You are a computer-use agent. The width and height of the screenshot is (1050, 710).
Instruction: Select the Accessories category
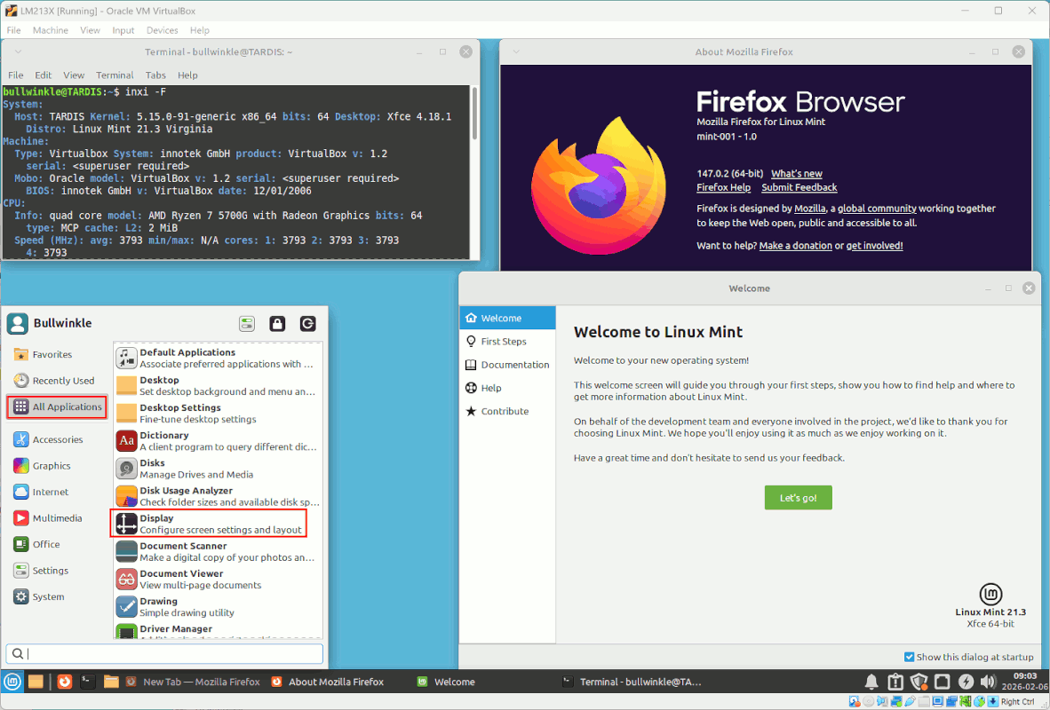[57, 439]
